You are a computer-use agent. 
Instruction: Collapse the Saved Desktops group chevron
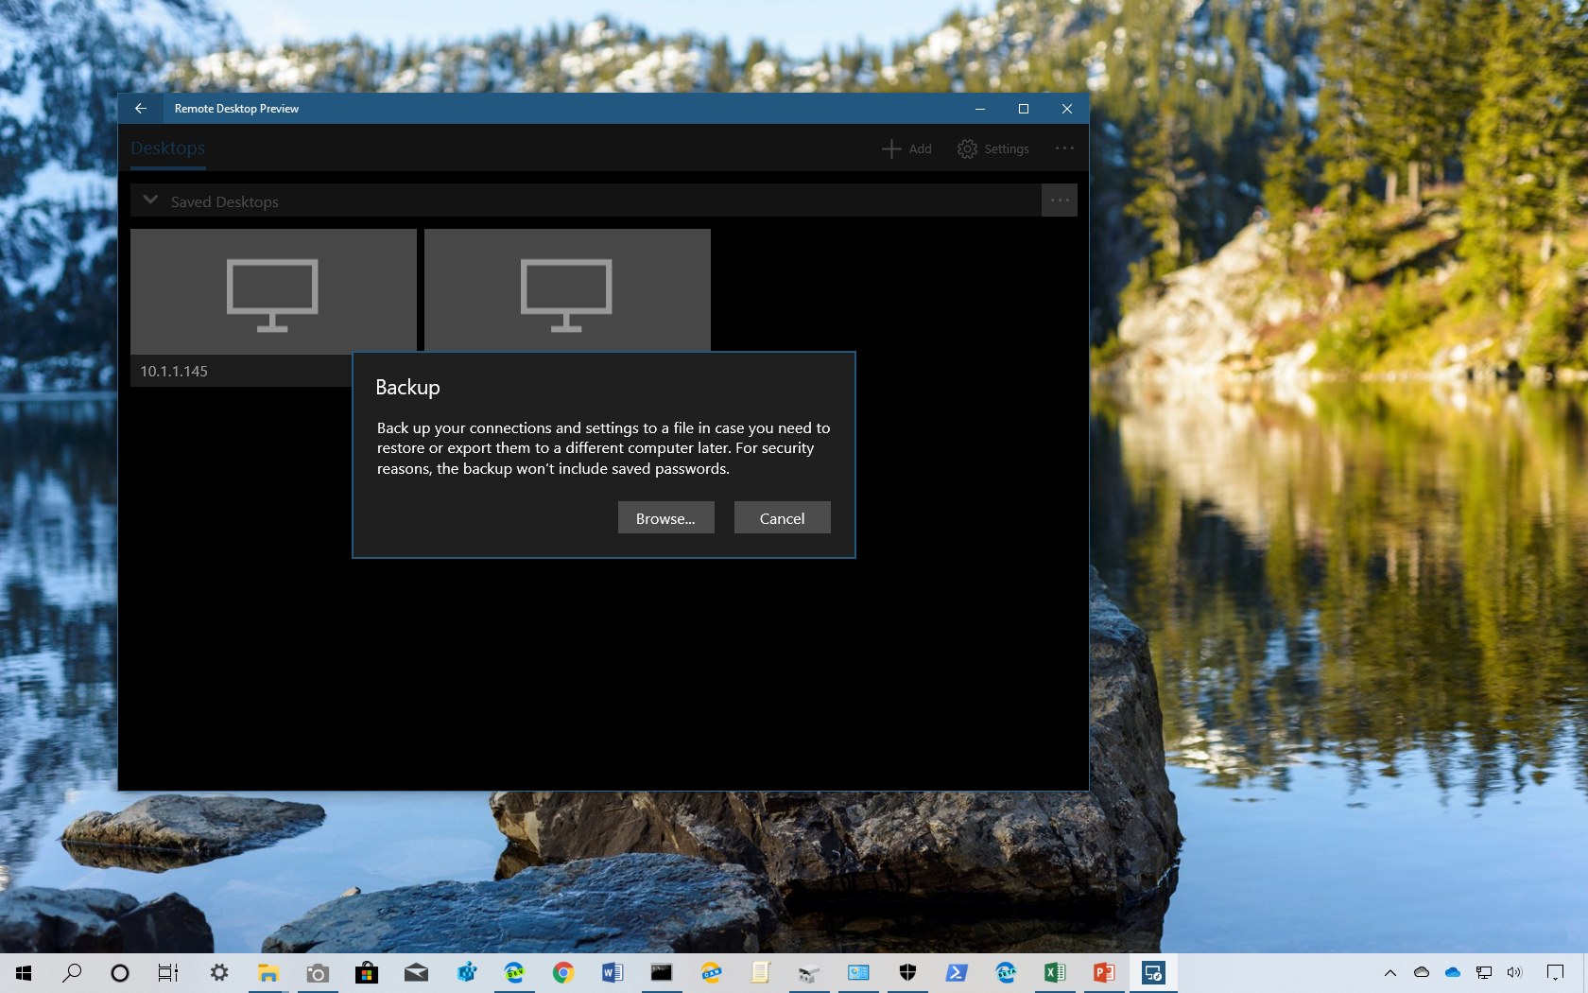[x=150, y=200]
